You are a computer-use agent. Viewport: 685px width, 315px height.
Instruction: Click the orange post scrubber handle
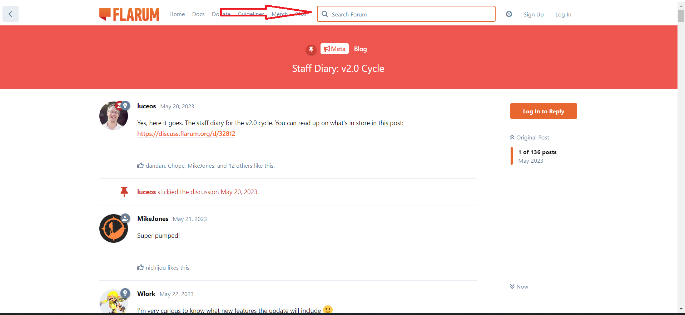click(x=512, y=156)
